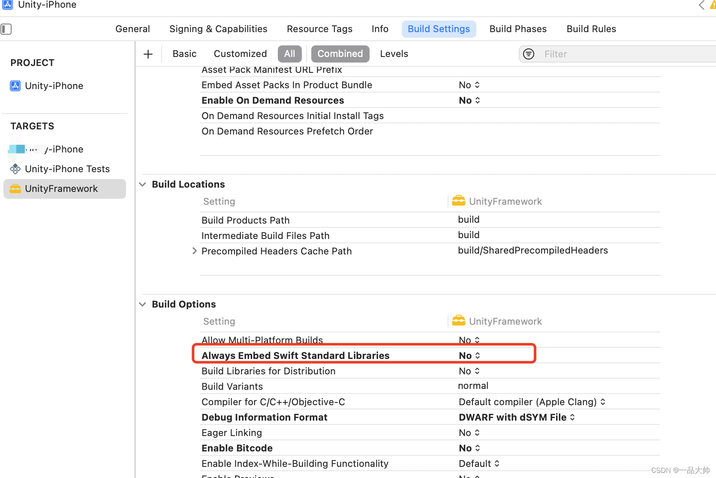Select the Intermediate Build Files Path setting
Screen dimensions: 716x478
265,236
